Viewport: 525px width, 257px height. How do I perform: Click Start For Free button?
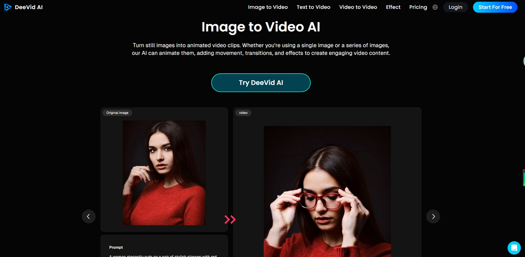[x=495, y=7]
